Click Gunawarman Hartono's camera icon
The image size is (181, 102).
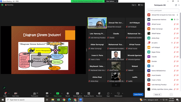pos(177,20)
